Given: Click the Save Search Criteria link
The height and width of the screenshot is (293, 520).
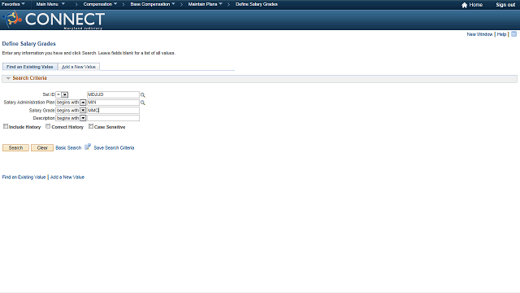Looking at the screenshot, I should [x=114, y=148].
